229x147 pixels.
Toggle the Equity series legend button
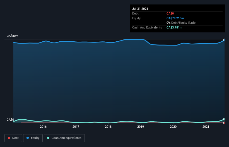click(x=33, y=138)
